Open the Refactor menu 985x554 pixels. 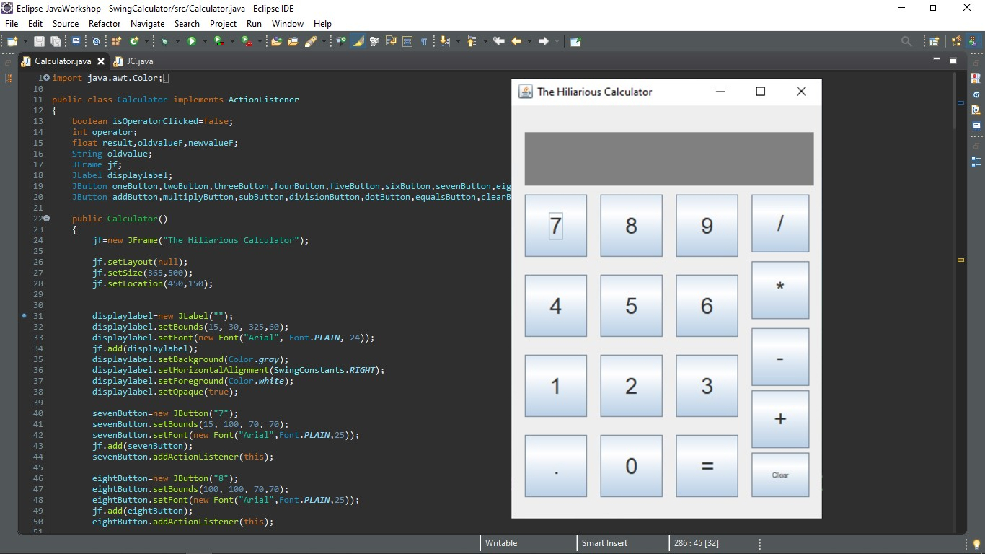tap(105, 24)
